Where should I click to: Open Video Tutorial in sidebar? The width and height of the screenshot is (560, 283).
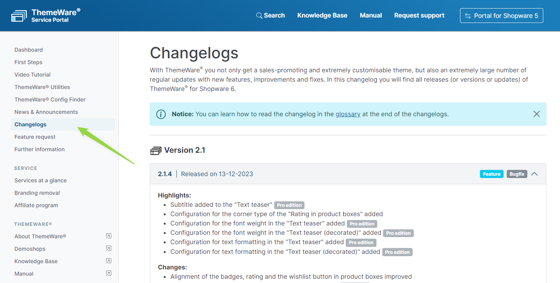pos(33,75)
